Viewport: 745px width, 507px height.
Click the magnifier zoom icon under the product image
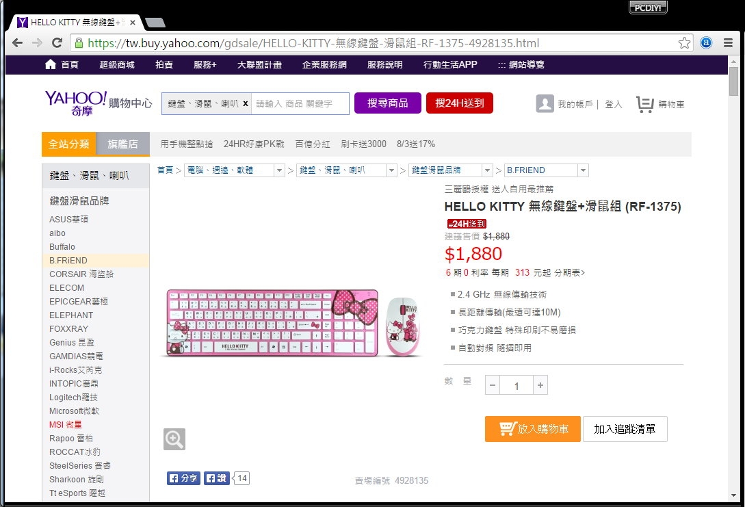(x=174, y=439)
